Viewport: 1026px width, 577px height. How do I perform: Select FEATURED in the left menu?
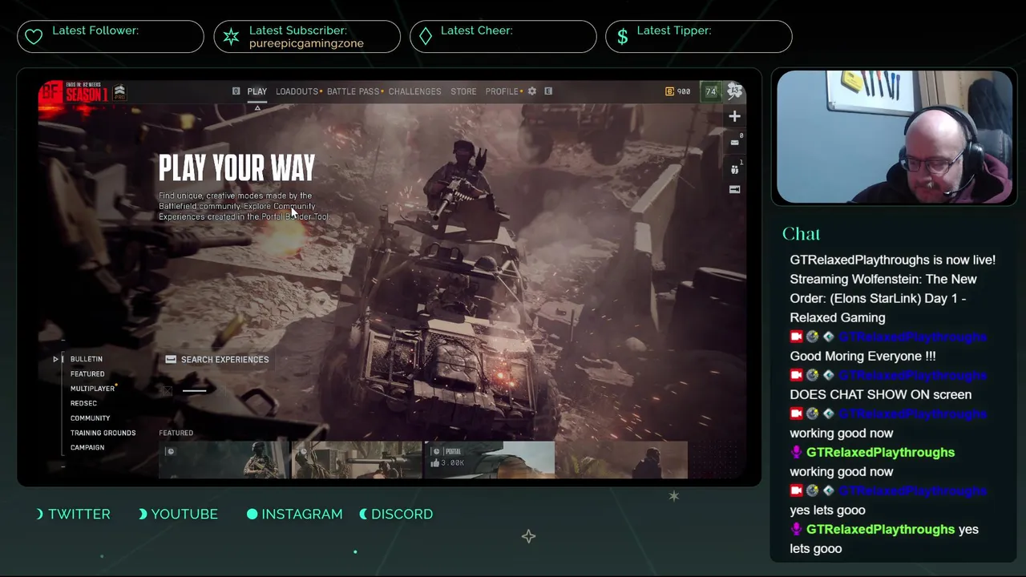coord(87,374)
